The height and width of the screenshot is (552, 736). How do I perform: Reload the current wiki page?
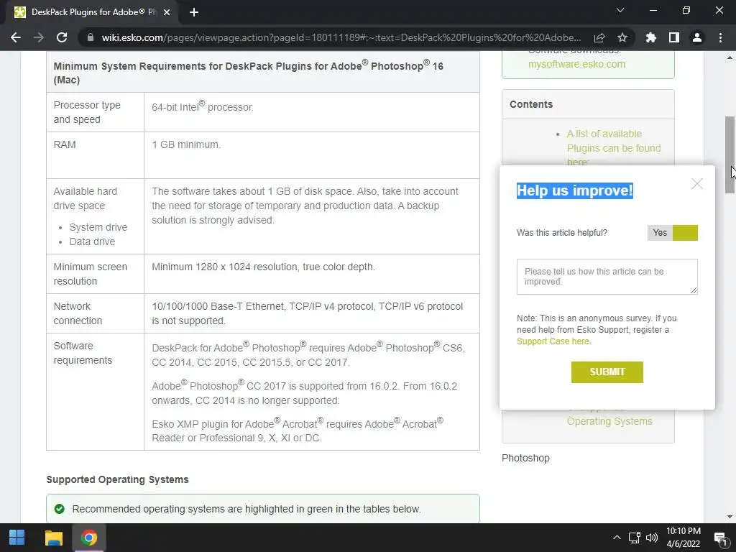pyautogui.click(x=62, y=37)
